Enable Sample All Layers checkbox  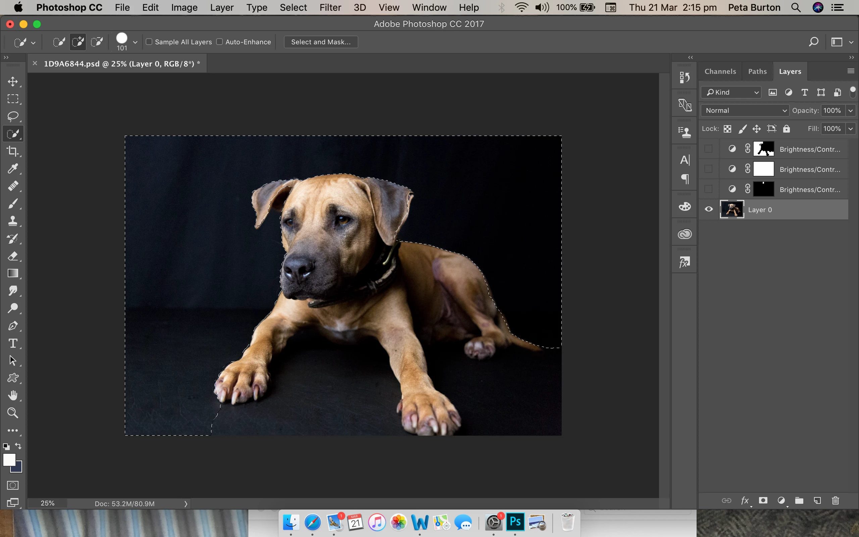149,42
